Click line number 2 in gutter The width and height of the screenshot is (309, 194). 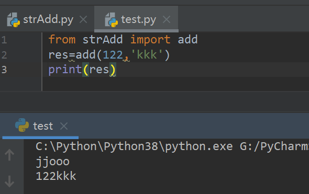click(x=4, y=55)
